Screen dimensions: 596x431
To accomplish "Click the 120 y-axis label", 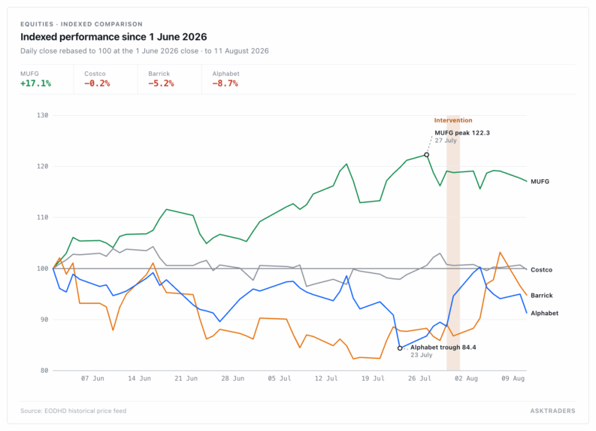I will pyautogui.click(x=43, y=166).
